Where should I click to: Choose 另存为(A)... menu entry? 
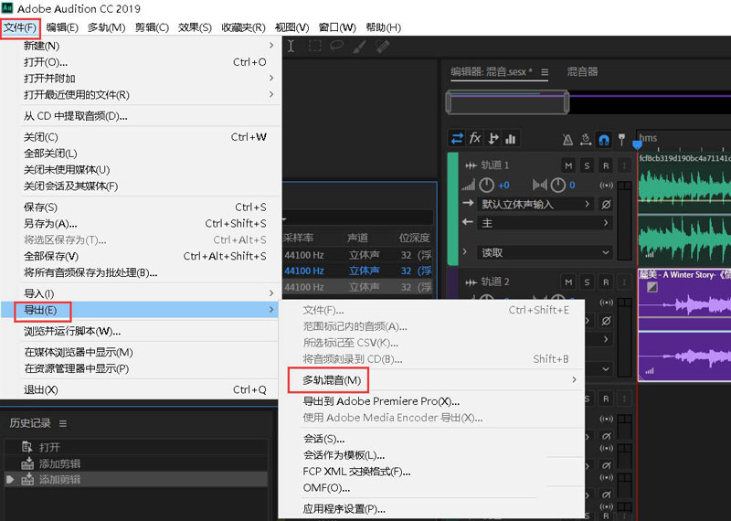141,223
